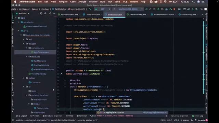Hide the Project panel with minus icon
The width and height of the screenshot is (219, 123).
(54, 13)
